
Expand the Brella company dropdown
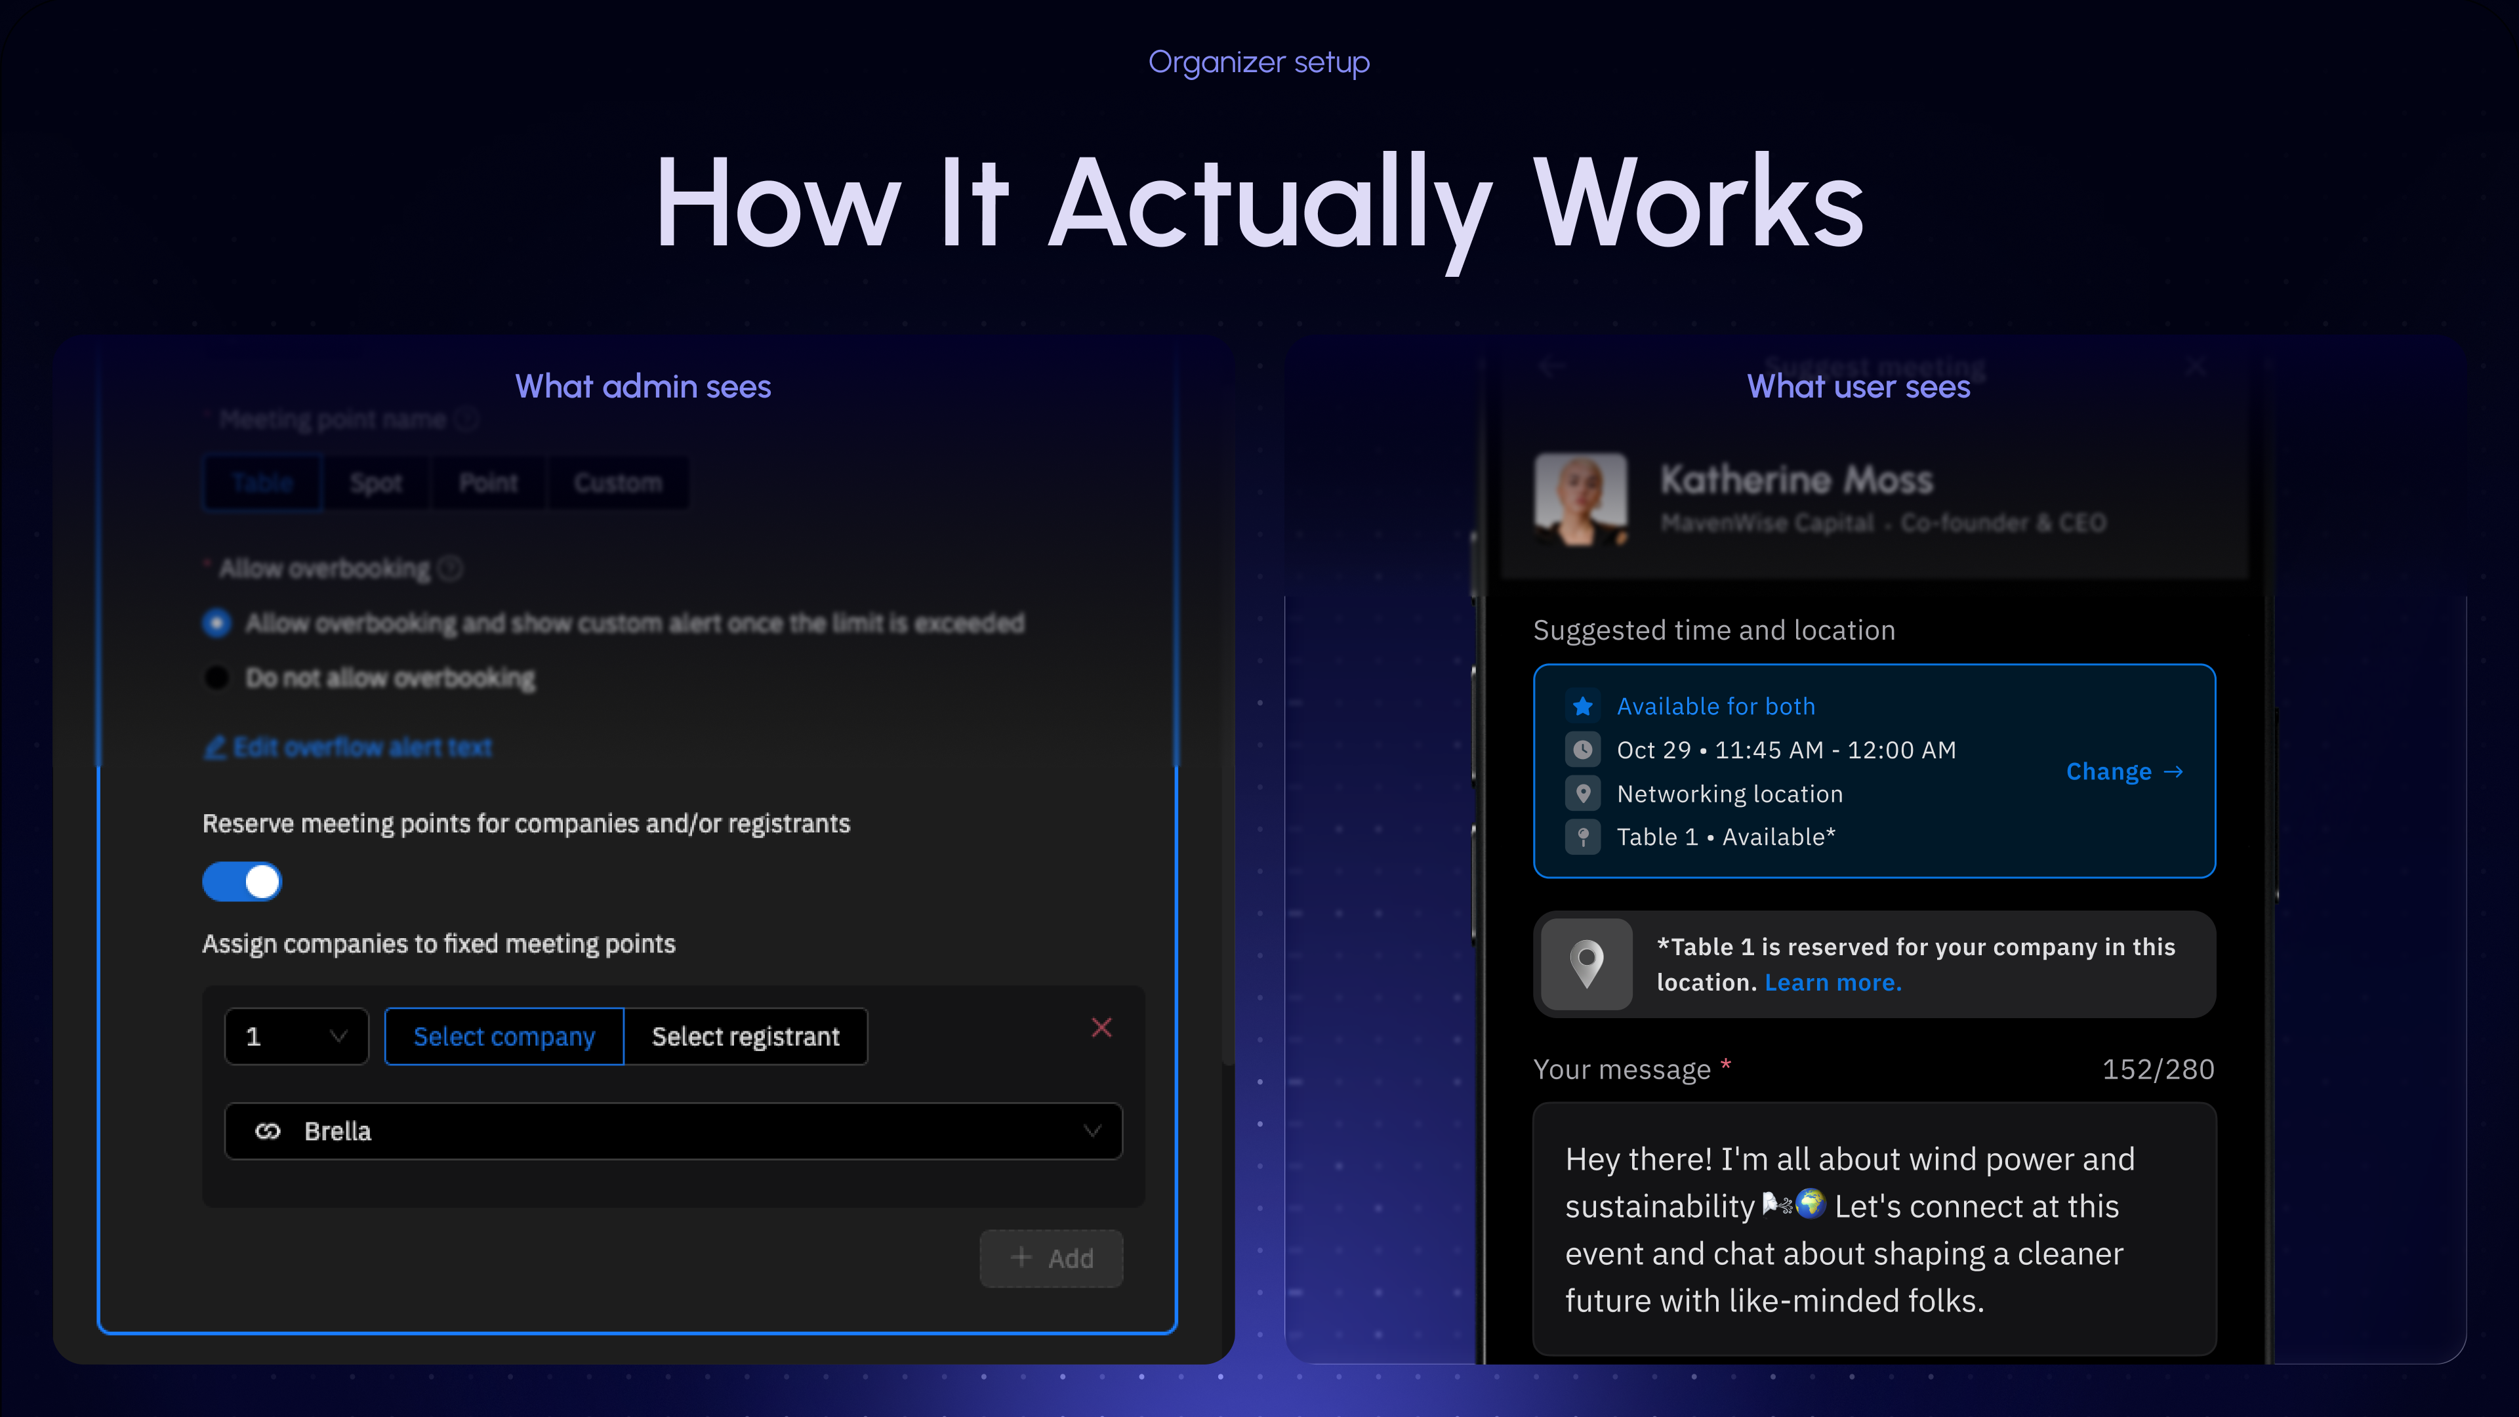coord(674,1132)
